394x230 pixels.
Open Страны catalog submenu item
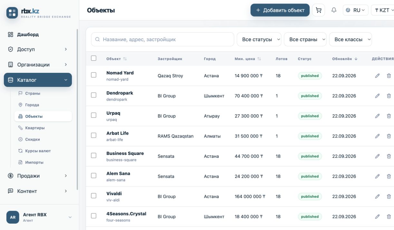(x=43, y=93)
